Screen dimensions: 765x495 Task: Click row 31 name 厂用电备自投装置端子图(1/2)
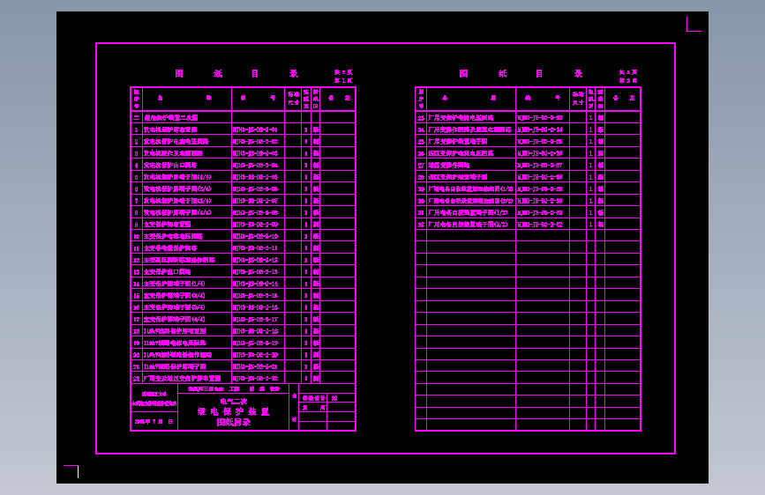click(x=468, y=212)
